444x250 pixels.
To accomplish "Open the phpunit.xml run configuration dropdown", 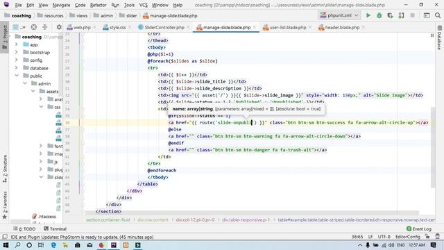I will point(339,15).
